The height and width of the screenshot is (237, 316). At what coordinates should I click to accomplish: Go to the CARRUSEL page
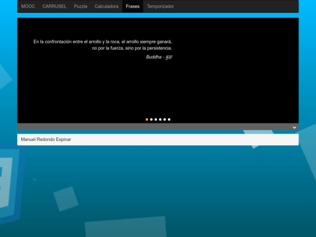tap(54, 6)
